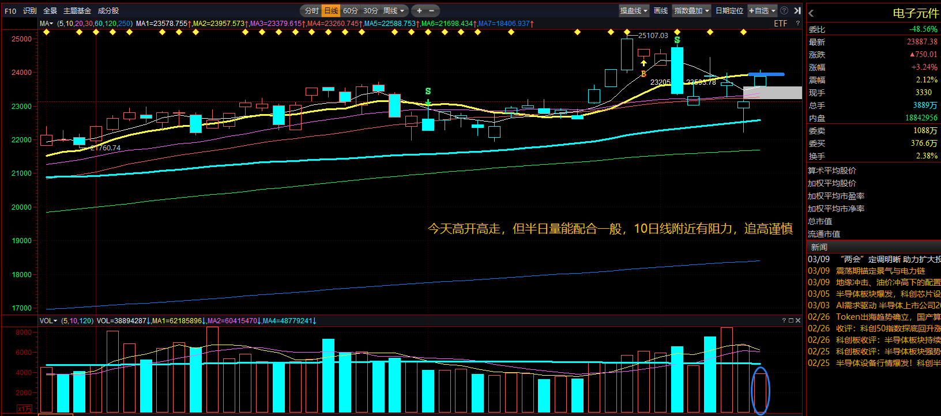Jump to latest bar using skip-end icon
The height and width of the screenshot is (416, 941).
coord(797,10)
